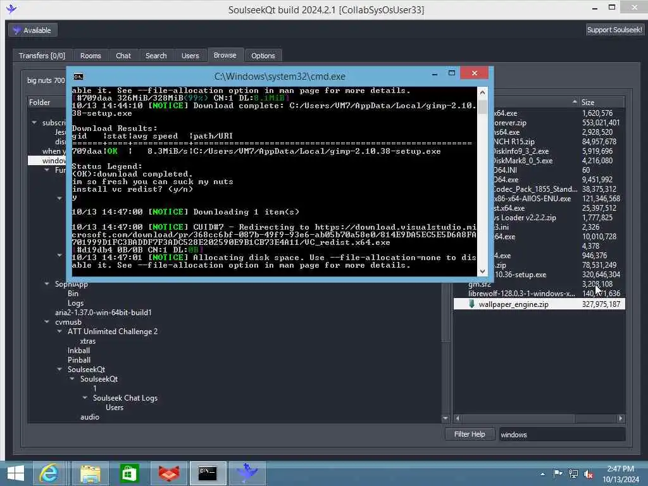Click the Folder column header
This screenshot has width=648, height=486.
[46, 102]
